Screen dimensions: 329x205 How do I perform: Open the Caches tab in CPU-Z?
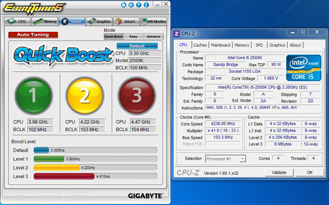click(x=200, y=45)
